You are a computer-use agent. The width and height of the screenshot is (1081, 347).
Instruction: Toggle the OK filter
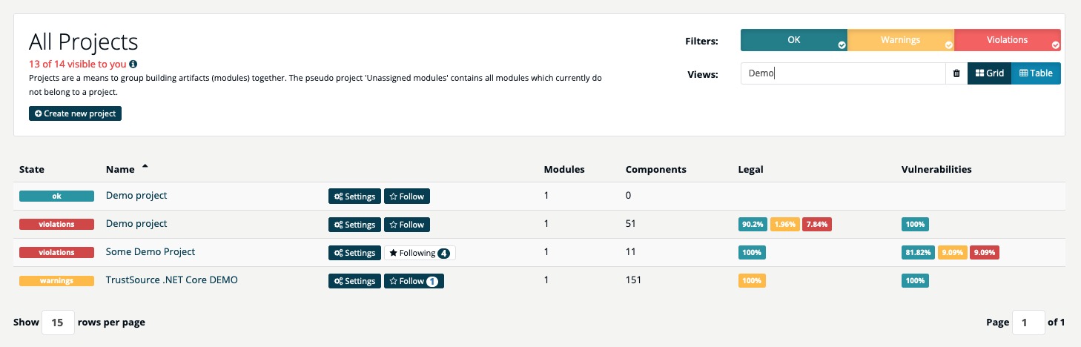pyautogui.click(x=794, y=40)
